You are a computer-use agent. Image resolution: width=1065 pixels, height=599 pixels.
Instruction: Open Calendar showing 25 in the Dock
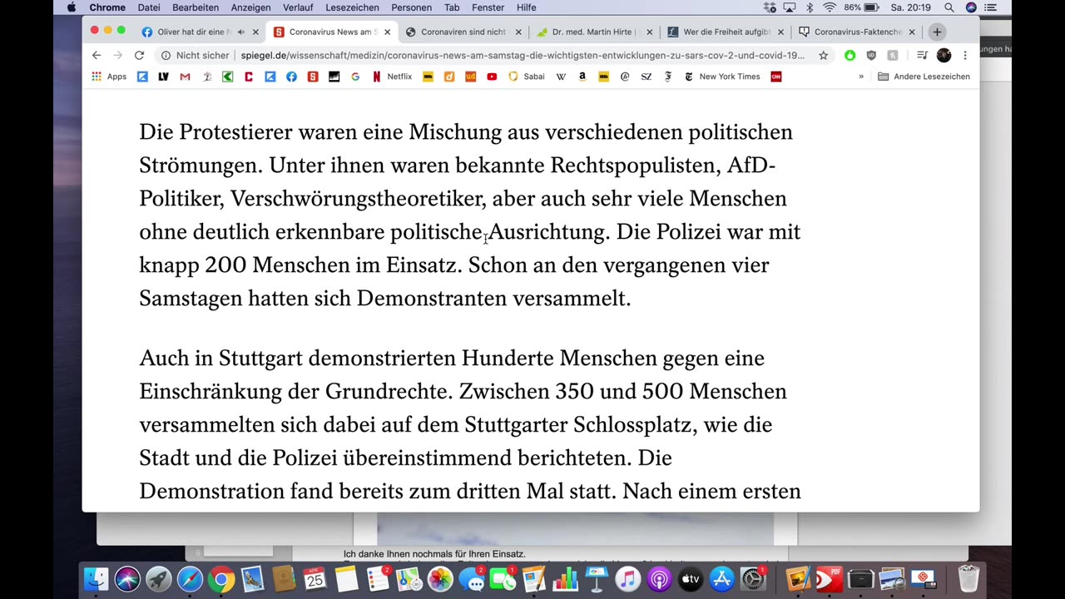click(315, 579)
